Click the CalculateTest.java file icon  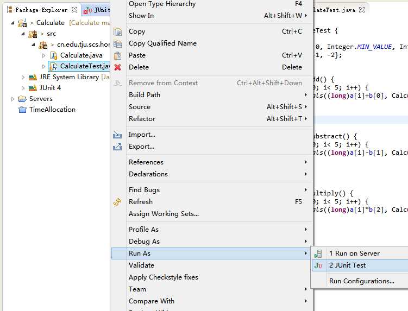tap(53, 67)
